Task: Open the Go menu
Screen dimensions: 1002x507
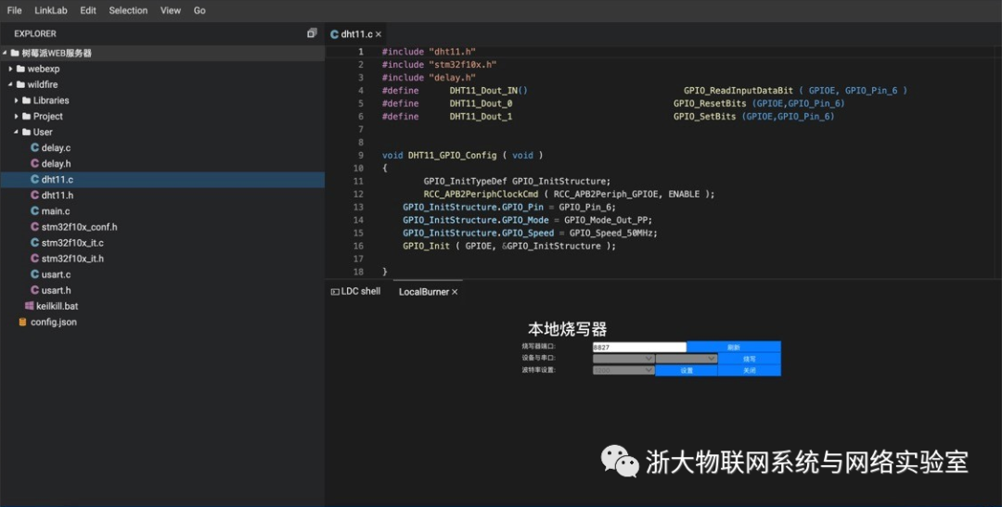Action: [199, 10]
